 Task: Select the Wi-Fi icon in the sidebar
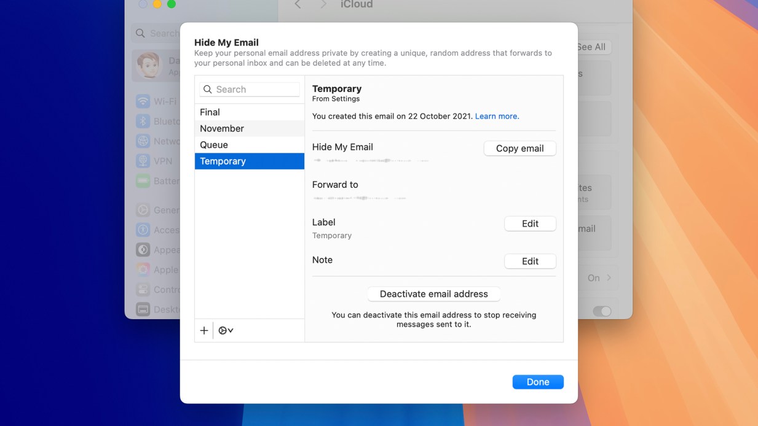point(142,101)
